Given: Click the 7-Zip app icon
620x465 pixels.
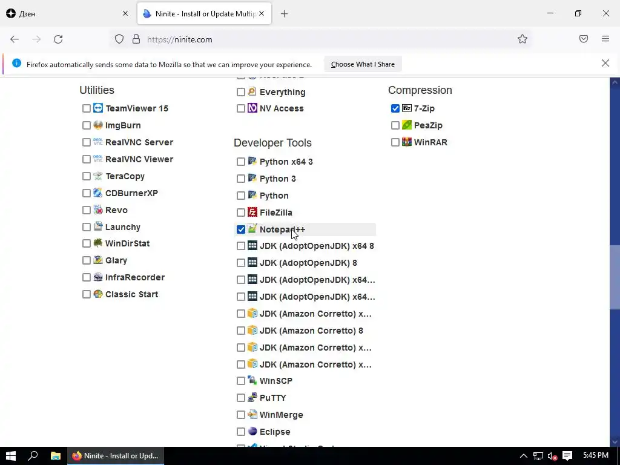Looking at the screenshot, I should click(x=406, y=108).
